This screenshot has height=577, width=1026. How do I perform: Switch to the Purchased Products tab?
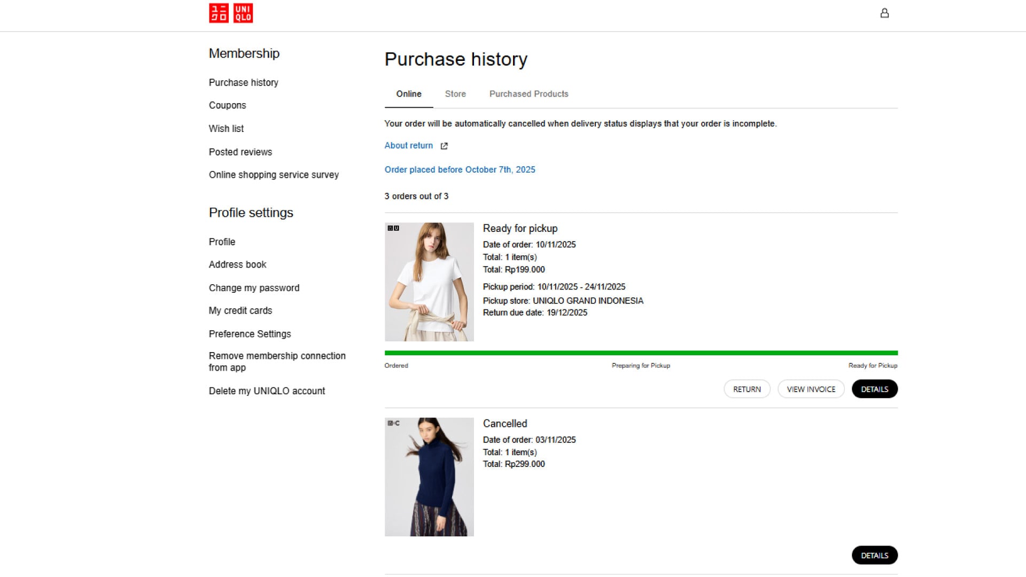[528, 93]
